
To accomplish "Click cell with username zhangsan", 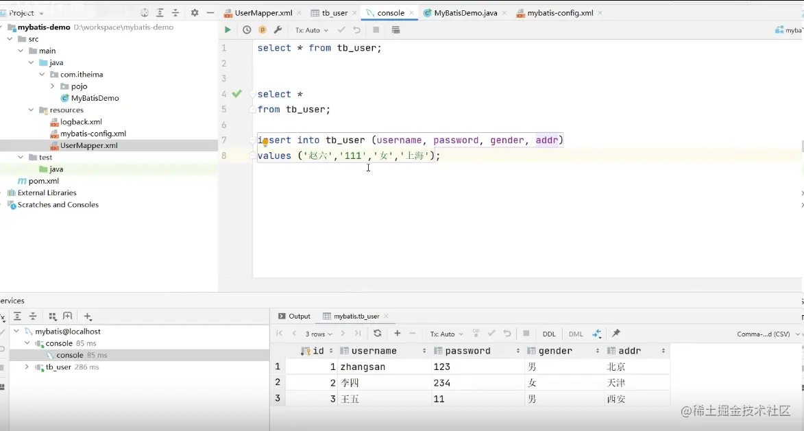I will (x=384, y=367).
